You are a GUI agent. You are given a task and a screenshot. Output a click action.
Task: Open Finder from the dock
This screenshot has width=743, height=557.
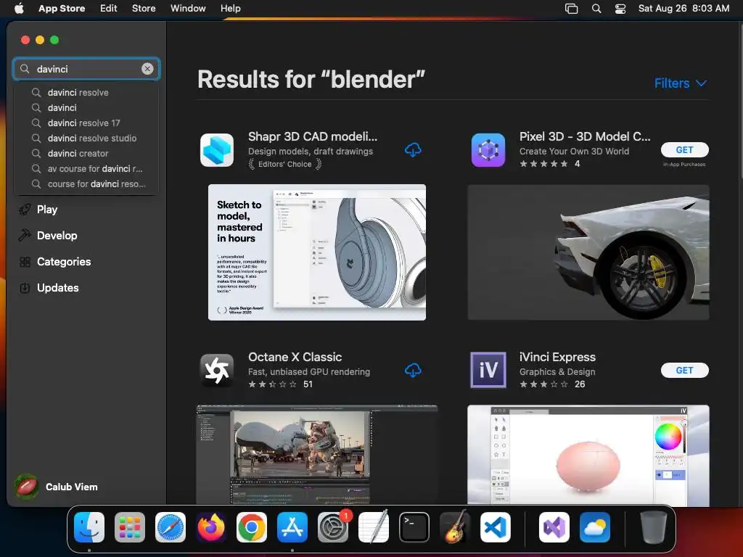(x=89, y=527)
